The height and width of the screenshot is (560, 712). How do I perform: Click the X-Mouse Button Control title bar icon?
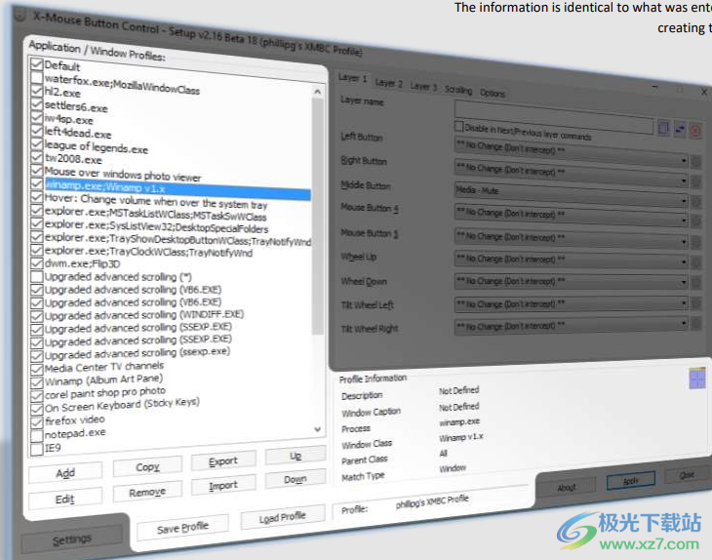pos(20,14)
